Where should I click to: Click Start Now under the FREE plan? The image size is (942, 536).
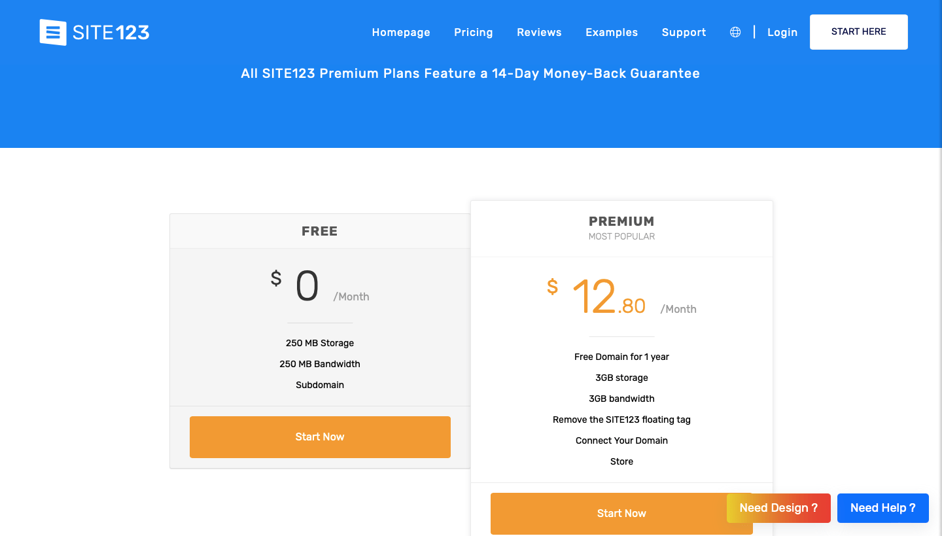coord(320,437)
